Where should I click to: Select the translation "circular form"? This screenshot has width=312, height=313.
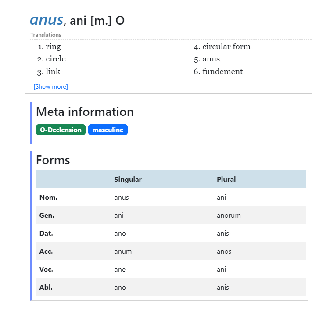click(226, 47)
